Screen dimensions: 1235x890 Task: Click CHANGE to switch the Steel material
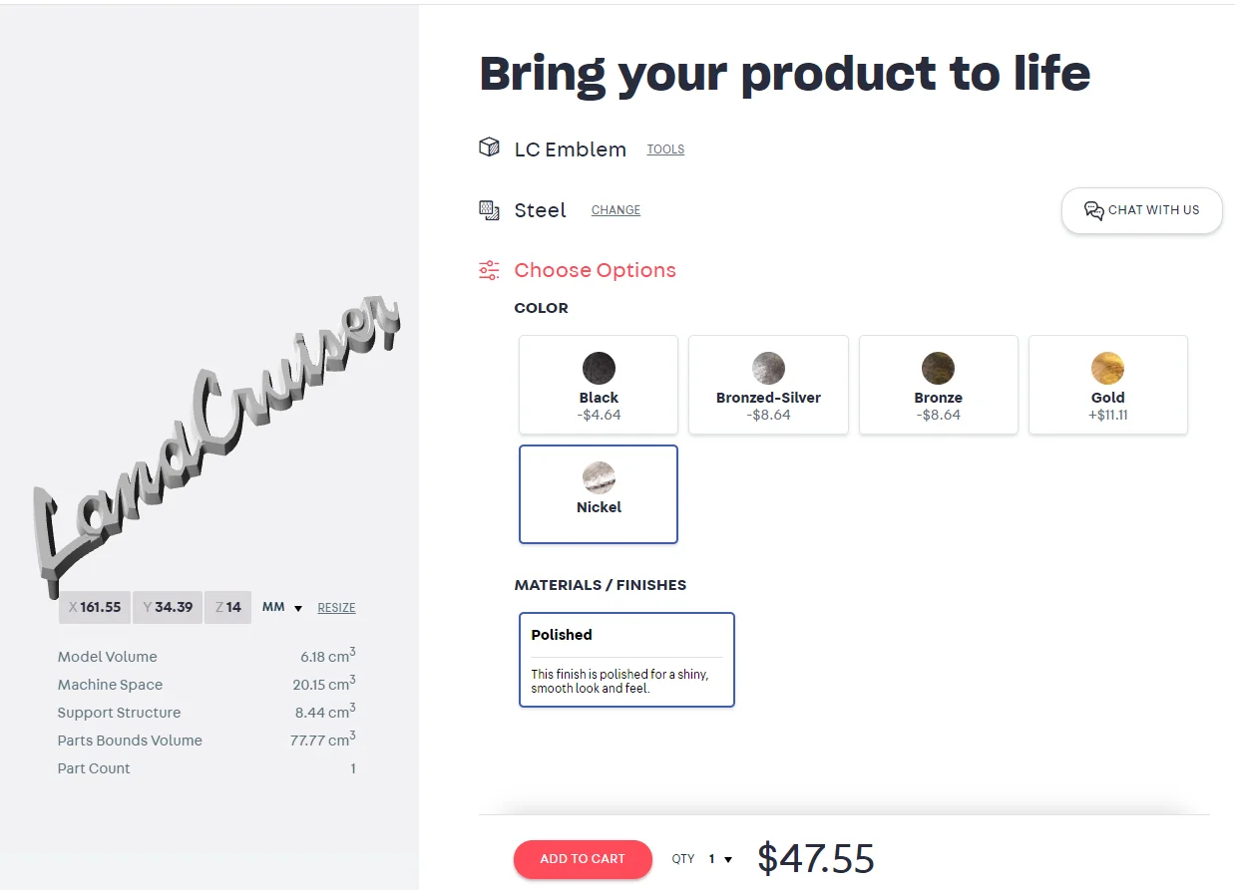pos(616,210)
